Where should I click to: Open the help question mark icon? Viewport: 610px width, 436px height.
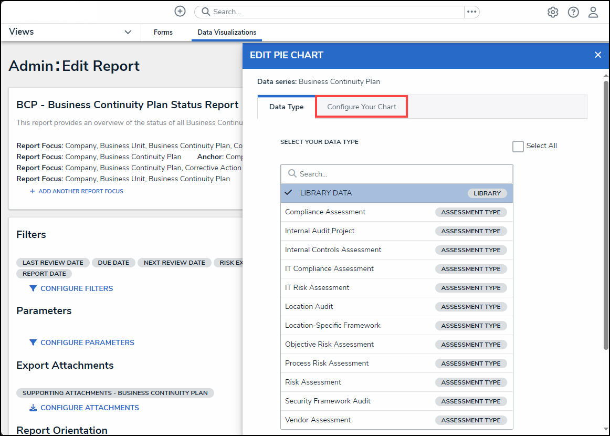[x=573, y=12]
